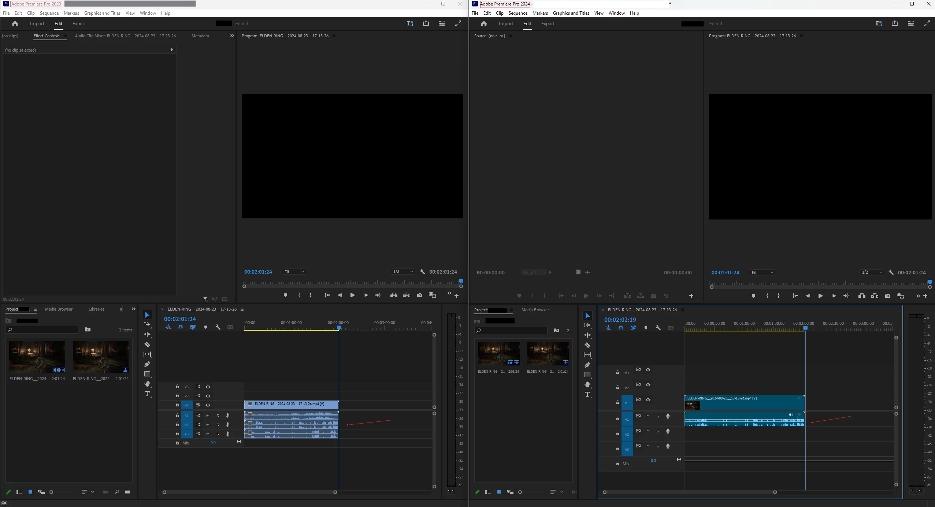Open the 1/2 playback resolution dropdown in right window
This screenshot has height=507, width=935.
coord(871,273)
